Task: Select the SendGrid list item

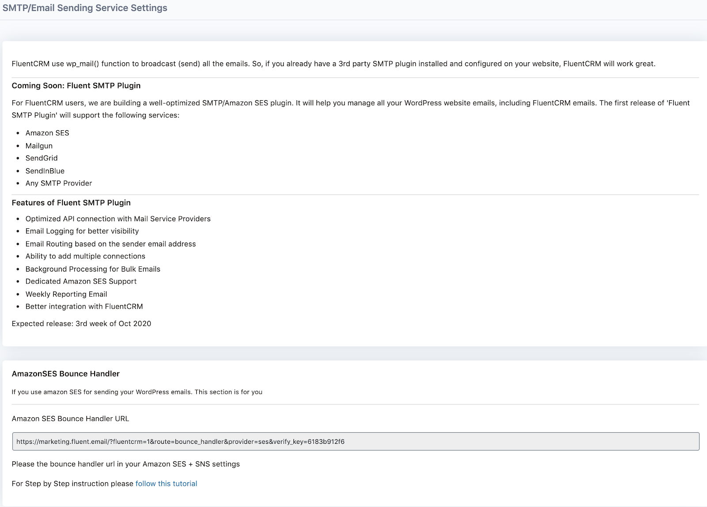Action: click(x=42, y=158)
